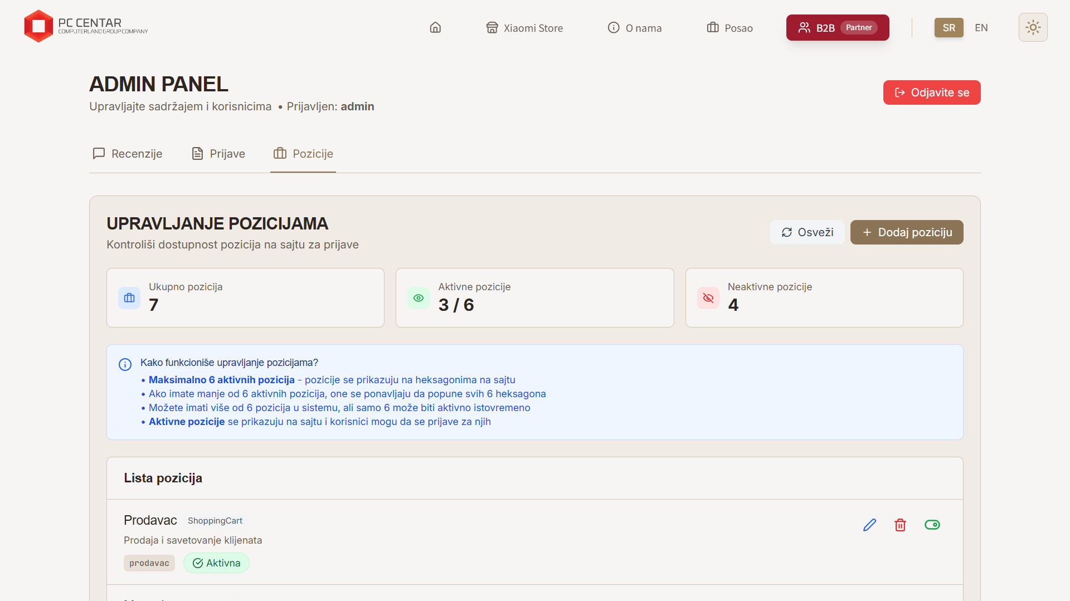Click the admin username text

357,106
